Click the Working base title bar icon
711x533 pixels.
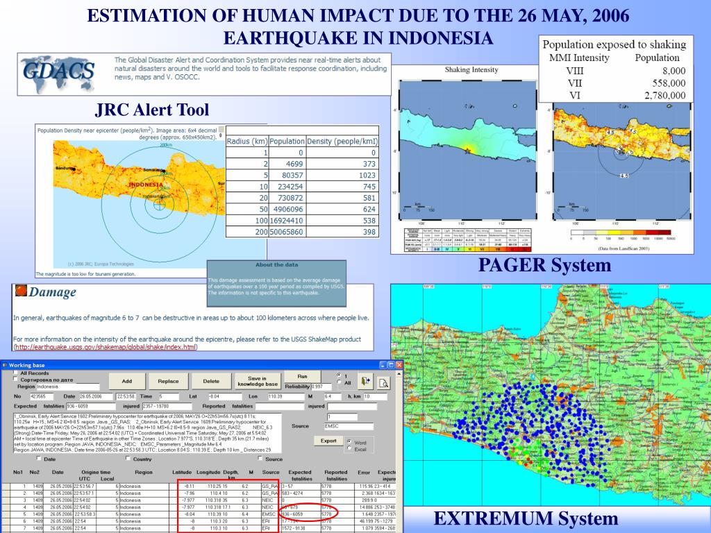tap(5, 365)
